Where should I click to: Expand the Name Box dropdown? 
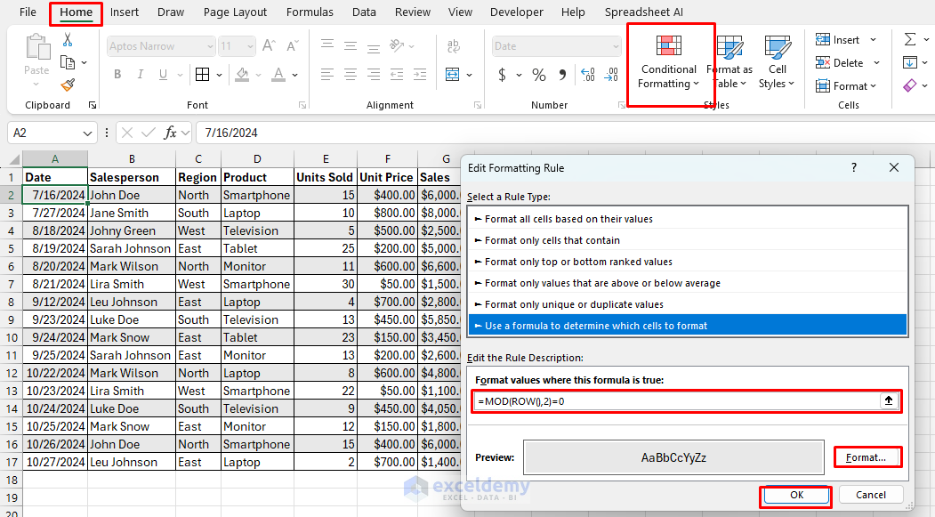click(88, 133)
